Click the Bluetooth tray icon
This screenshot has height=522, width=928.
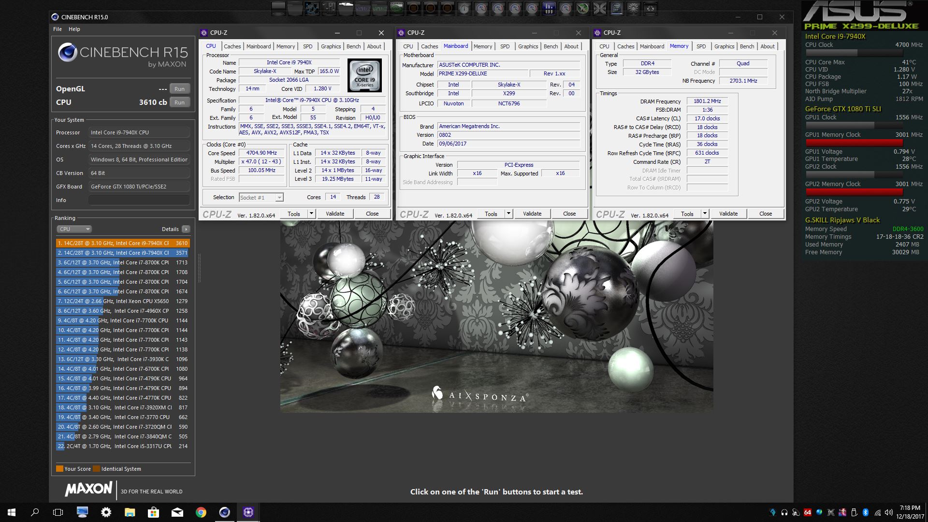(866, 512)
